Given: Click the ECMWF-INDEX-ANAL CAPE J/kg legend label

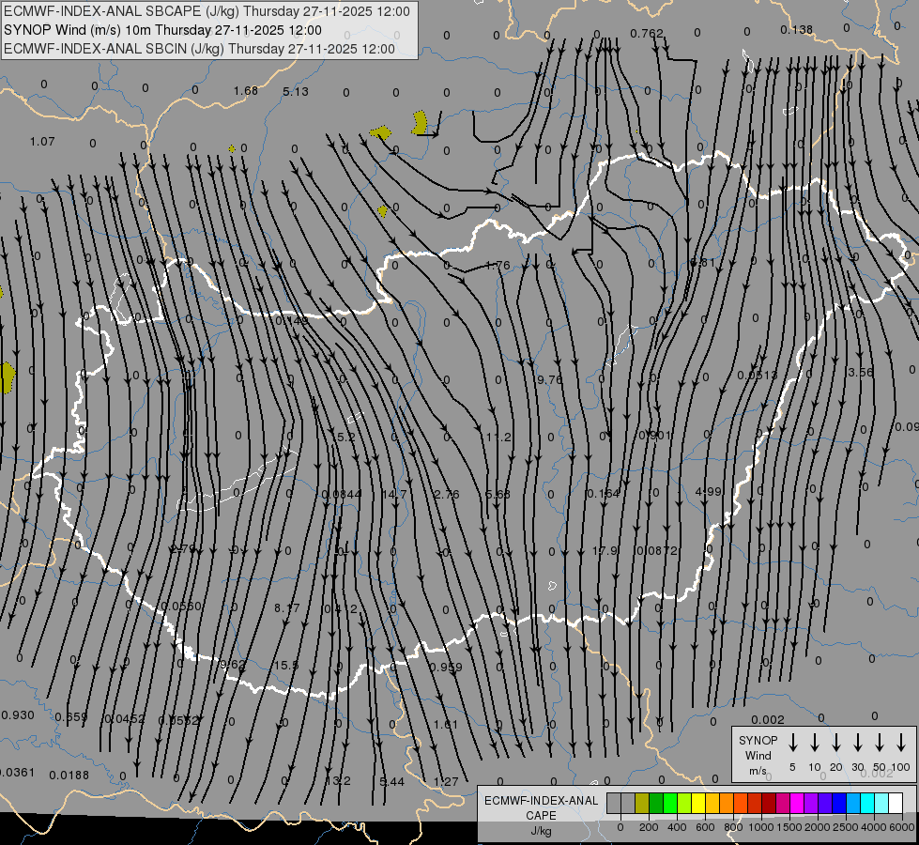Looking at the screenshot, I should [x=541, y=815].
